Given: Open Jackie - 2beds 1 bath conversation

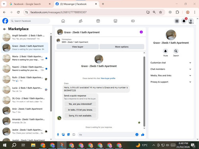Looking at the screenshot, I should click(x=25, y=132).
